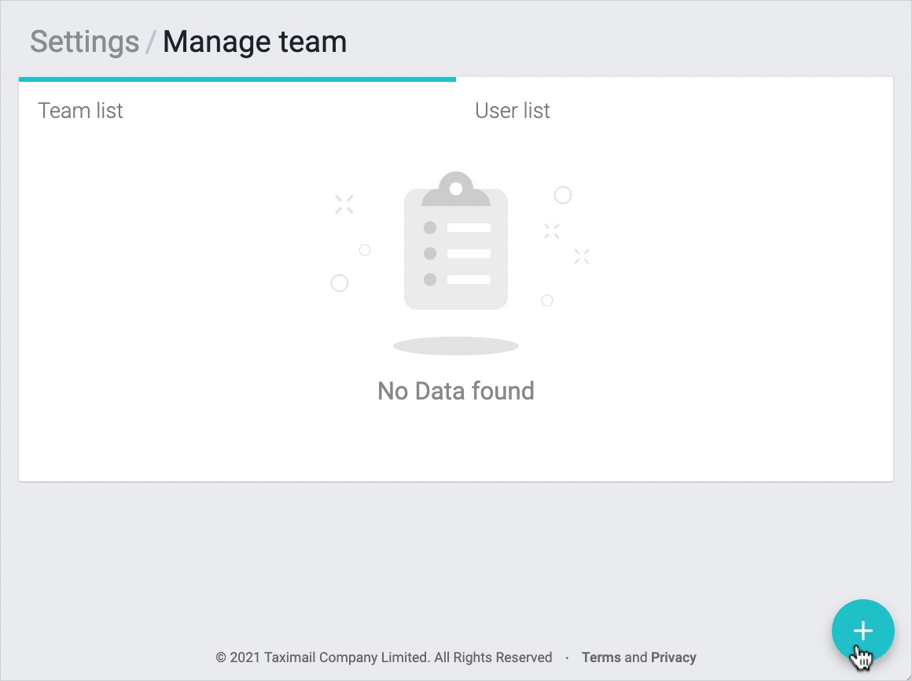Click the Taximail copyright footer text
This screenshot has width=912, height=681.
point(384,657)
